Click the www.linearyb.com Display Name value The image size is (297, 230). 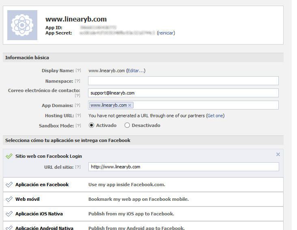(x=107, y=71)
